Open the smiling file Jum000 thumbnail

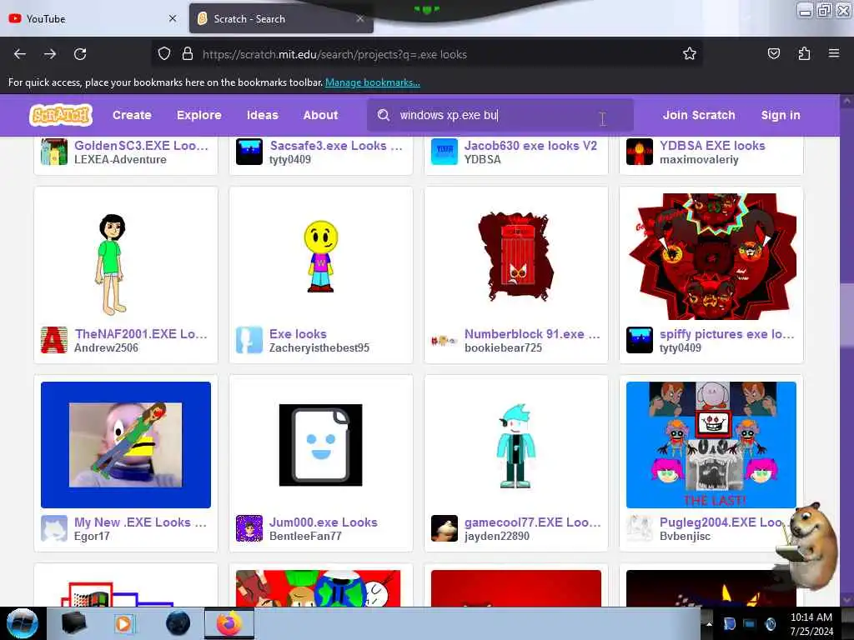(x=321, y=445)
